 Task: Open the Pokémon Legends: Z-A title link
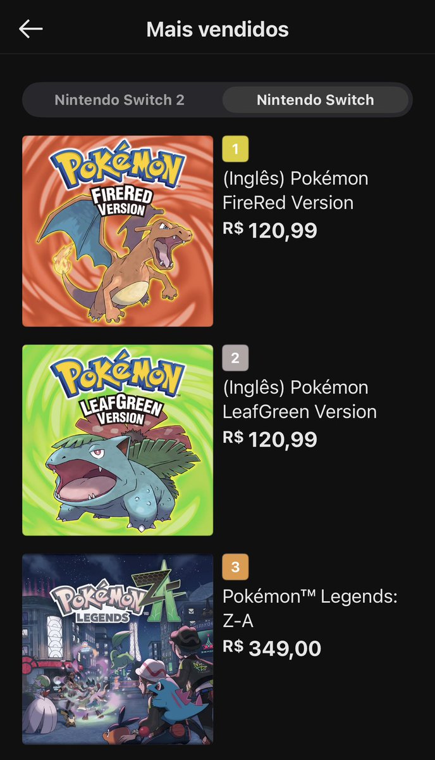click(x=310, y=609)
